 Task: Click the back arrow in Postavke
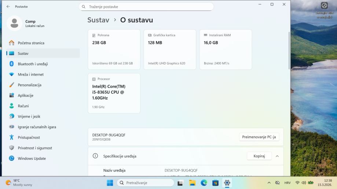tap(8, 7)
